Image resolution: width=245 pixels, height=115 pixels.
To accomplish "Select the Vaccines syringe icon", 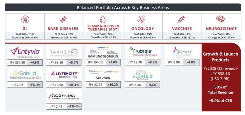I will pyautogui.click(x=181, y=19).
